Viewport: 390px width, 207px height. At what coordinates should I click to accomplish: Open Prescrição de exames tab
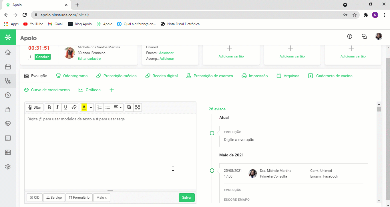[x=210, y=76]
